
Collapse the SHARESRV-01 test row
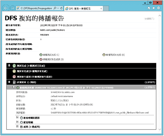pos(13,87)
